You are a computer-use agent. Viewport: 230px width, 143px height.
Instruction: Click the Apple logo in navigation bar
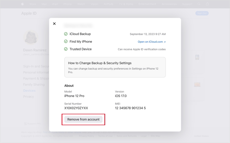click(23, 4)
